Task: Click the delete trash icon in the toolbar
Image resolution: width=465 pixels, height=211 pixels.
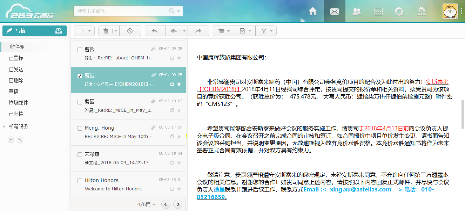Action: [x=106, y=31]
